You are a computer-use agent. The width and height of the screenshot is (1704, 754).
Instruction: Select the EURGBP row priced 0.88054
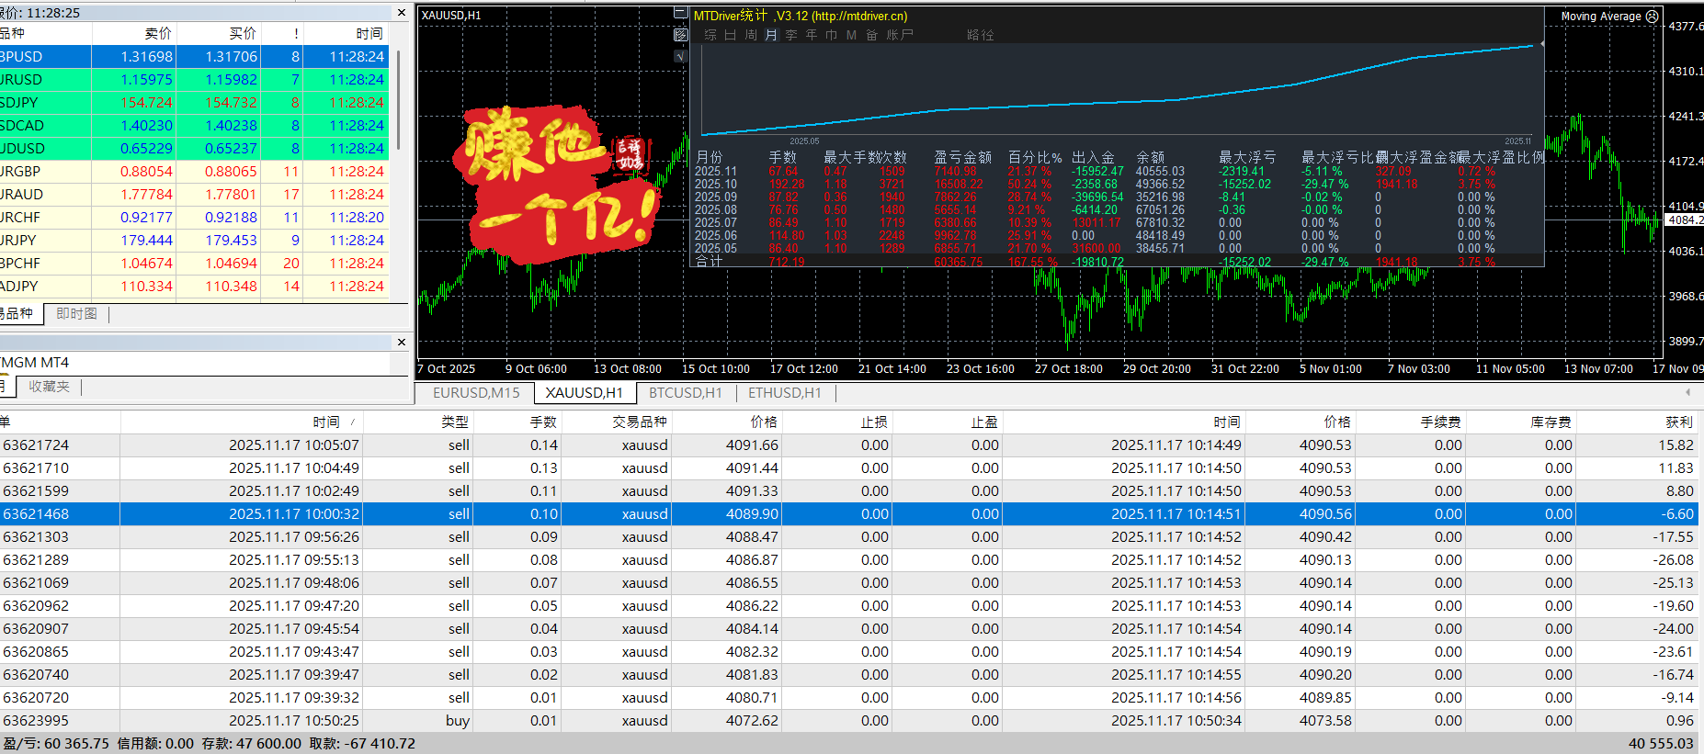(x=194, y=172)
